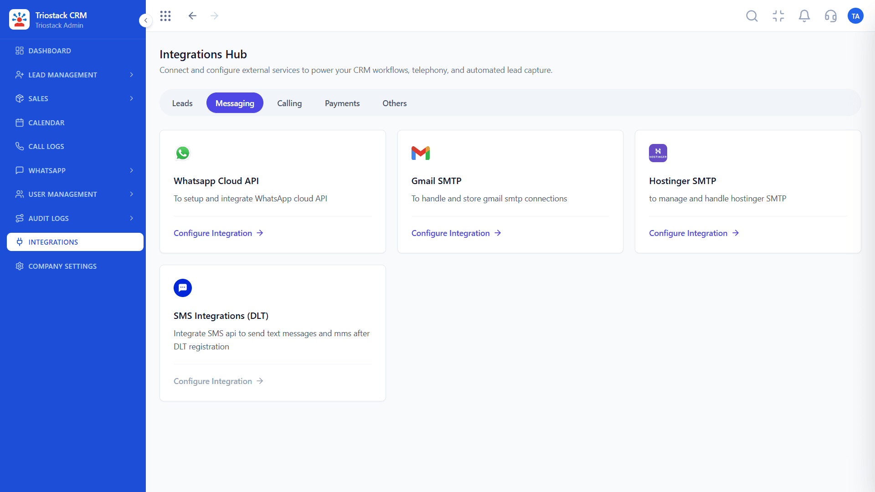Click the Integrations plug icon
This screenshot has height=492, width=875.
pyautogui.click(x=20, y=242)
